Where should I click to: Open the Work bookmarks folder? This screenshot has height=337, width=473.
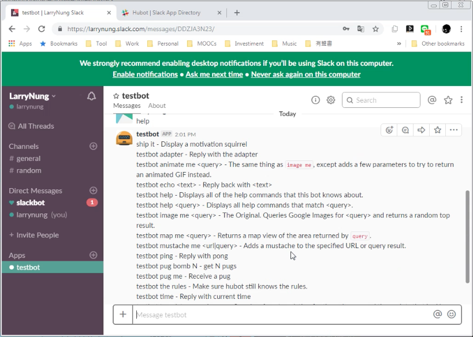[127, 43]
